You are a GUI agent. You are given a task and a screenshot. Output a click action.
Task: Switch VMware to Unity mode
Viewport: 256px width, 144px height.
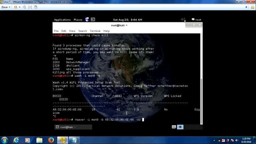pyautogui.click(x=36, y=7)
